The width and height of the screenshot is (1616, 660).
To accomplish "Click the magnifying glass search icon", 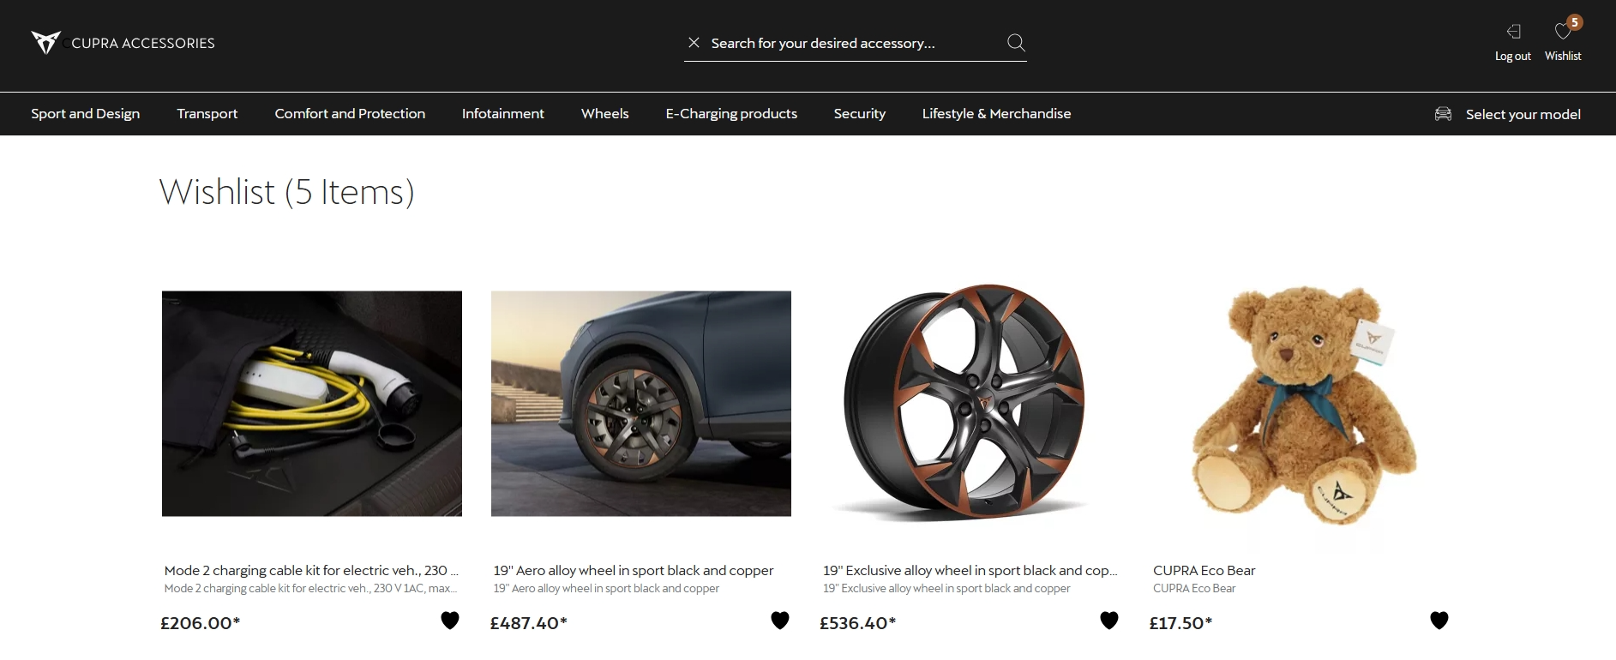I will click(1016, 43).
